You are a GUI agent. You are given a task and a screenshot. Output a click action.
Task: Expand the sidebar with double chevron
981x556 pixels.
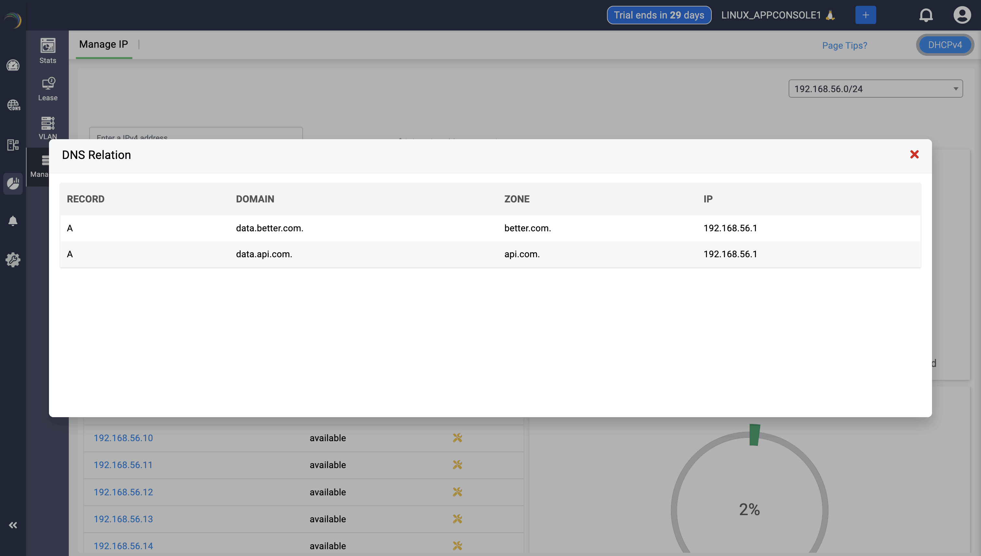point(13,525)
